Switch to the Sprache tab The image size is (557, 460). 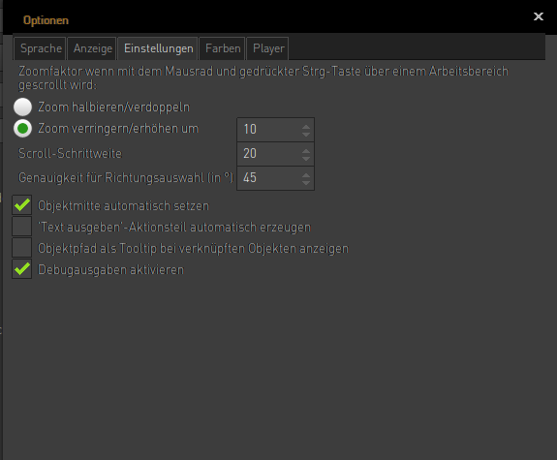[x=41, y=48]
